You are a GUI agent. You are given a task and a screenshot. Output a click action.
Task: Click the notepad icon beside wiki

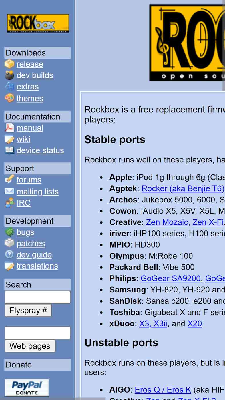point(9,139)
